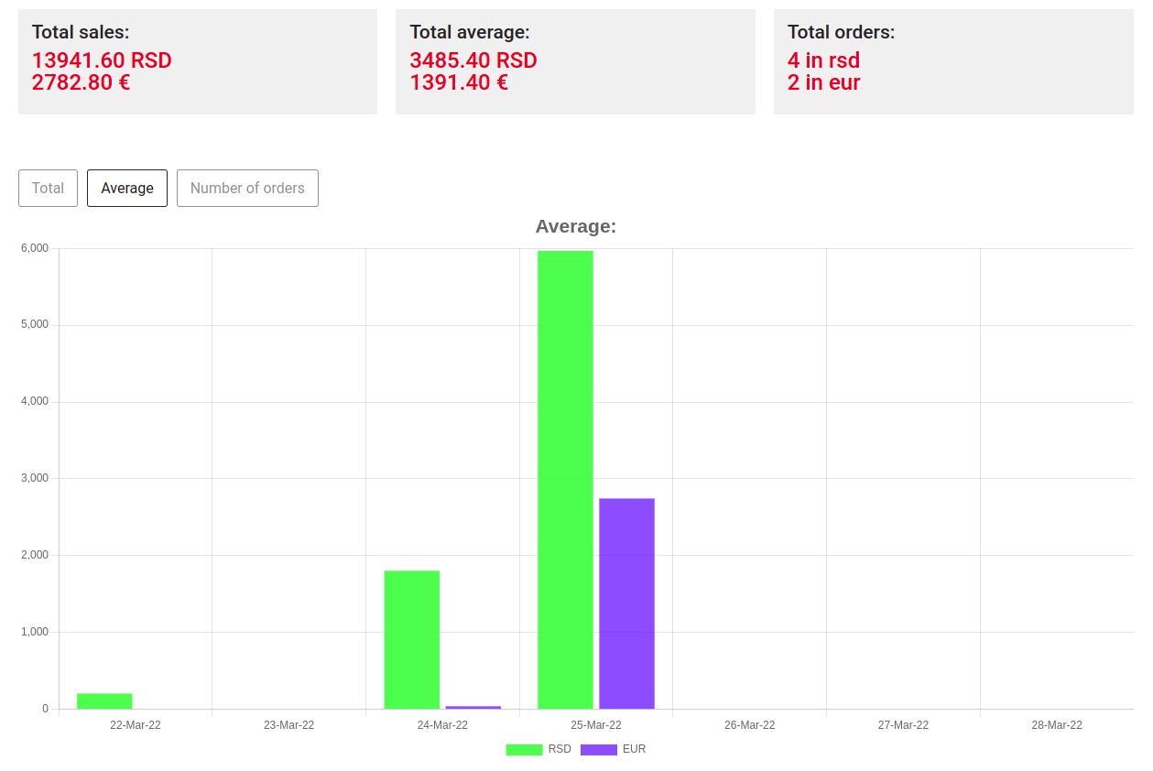Select the Average chart button
Viewport: 1153px width, 771px height.
coord(127,188)
